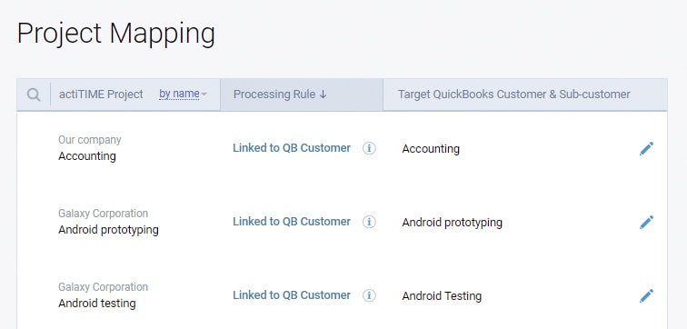
Task: Edit Android prototyping mapping with pencil icon
Action: (x=646, y=222)
